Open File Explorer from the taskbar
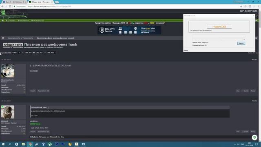The height and width of the screenshot is (147, 261). click(x=23, y=144)
